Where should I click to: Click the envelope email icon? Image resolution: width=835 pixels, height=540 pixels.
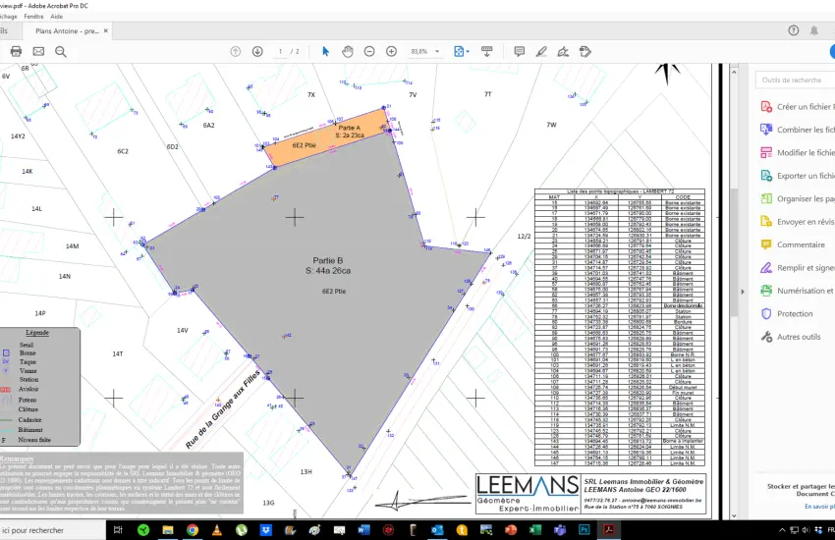[x=40, y=51]
